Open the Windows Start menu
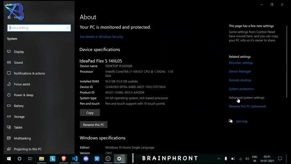The height and width of the screenshot is (164, 291). point(9,159)
